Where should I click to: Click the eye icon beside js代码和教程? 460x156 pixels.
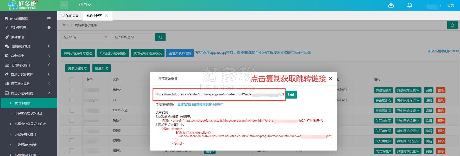coord(49,18)
